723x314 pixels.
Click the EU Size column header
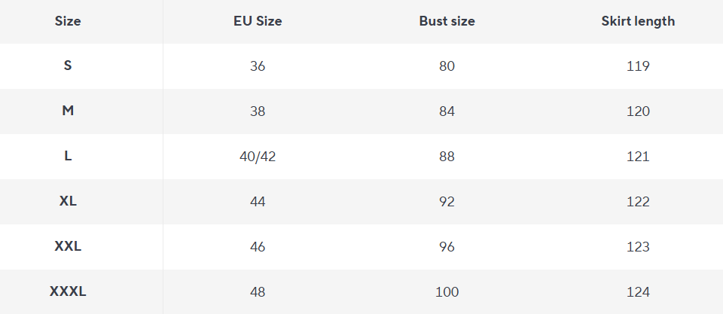coord(258,21)
